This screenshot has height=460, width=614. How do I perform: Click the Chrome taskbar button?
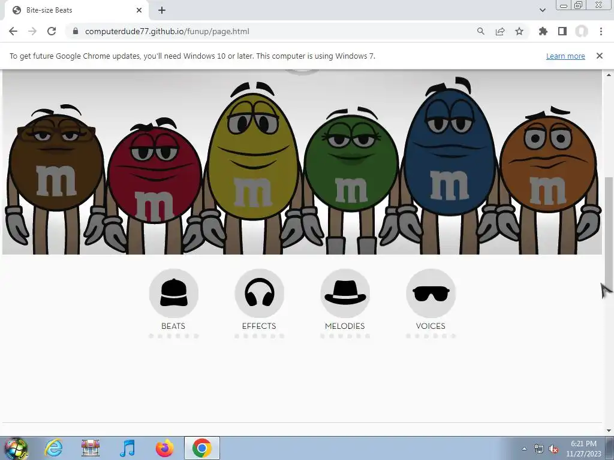[x=202, y=448]
